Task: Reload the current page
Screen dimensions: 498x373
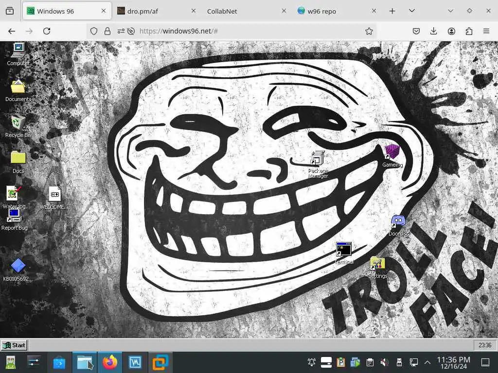Action: [x=47, y=31]
